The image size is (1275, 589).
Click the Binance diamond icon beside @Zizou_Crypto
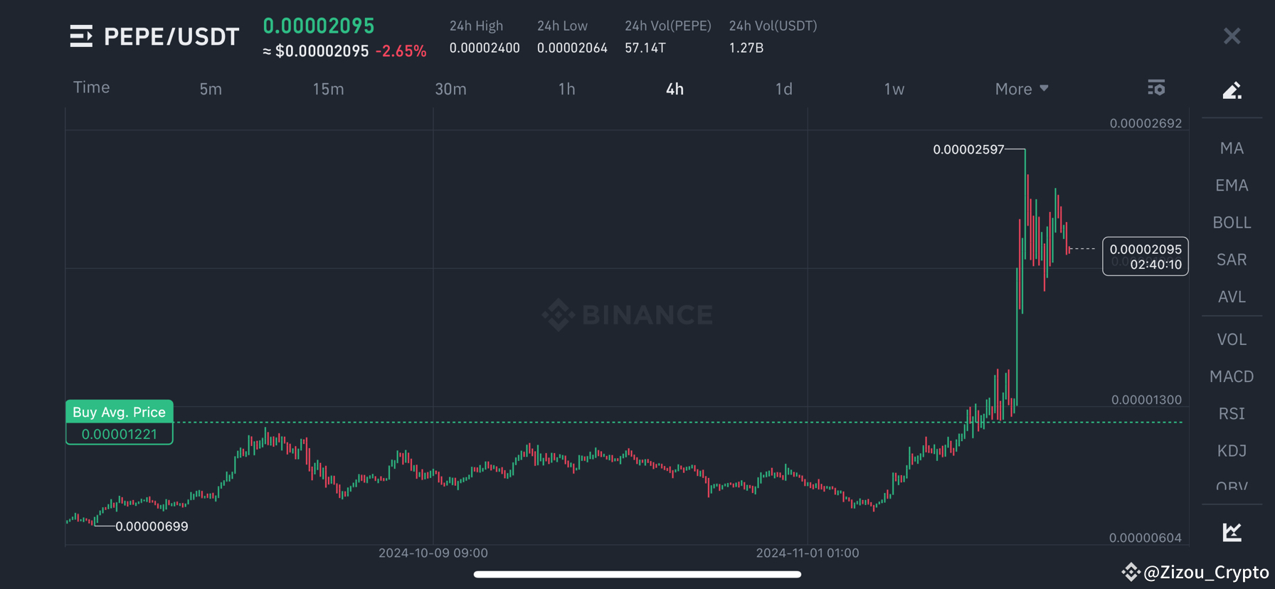tap(1131, 571)
